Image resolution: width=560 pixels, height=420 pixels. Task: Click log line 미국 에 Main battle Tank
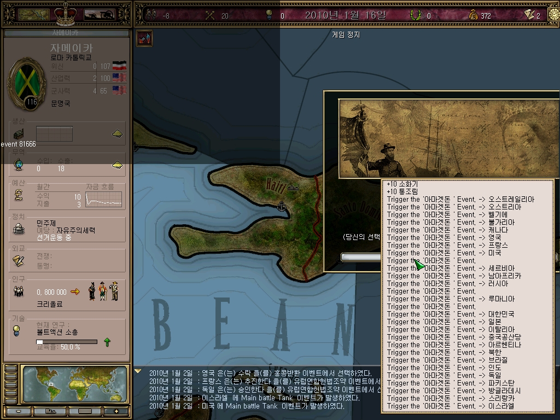click(x=247, y=406)
